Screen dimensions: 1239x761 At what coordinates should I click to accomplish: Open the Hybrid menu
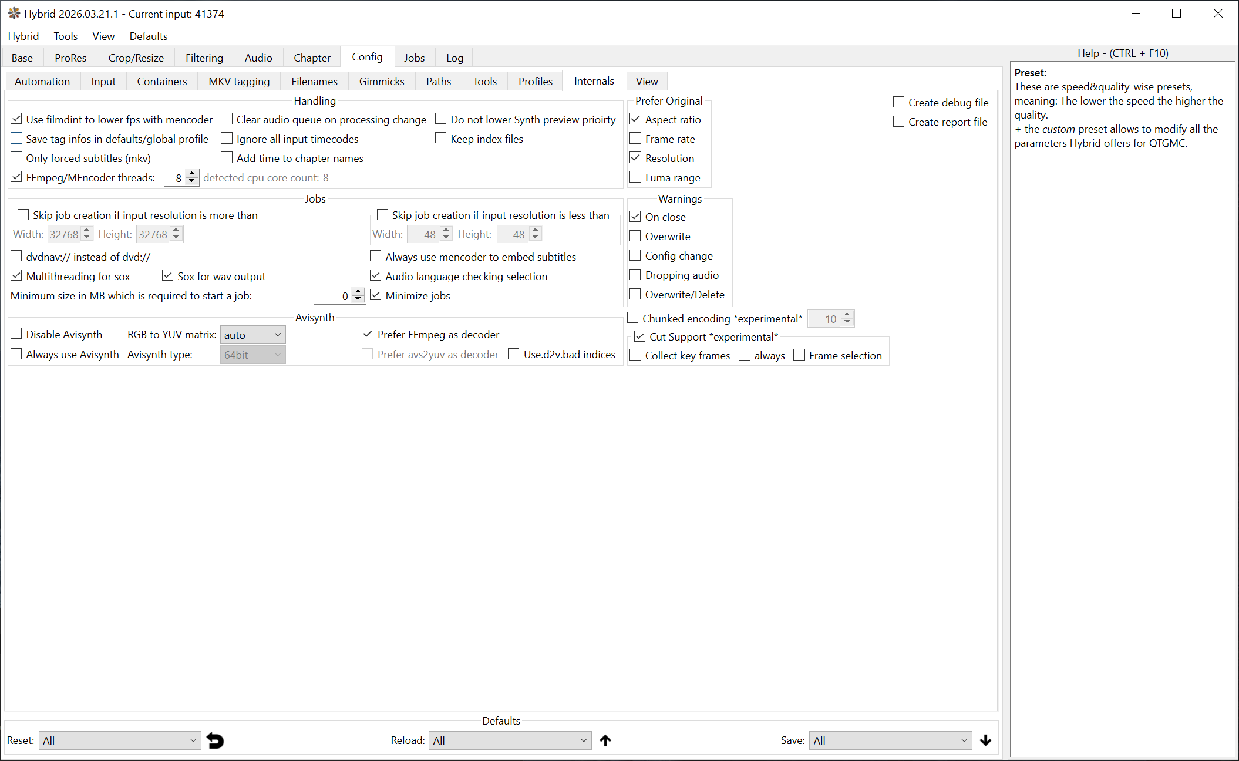(23, 36)
